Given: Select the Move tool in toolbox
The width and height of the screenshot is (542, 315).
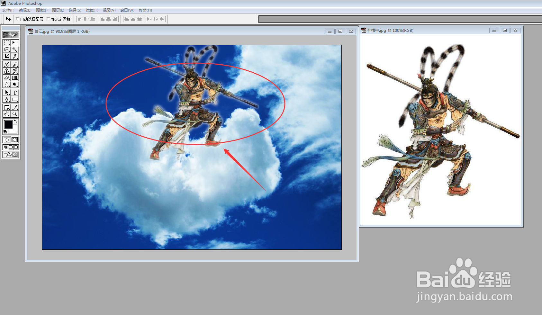Looking at the screenshot, I should (15, 43).
